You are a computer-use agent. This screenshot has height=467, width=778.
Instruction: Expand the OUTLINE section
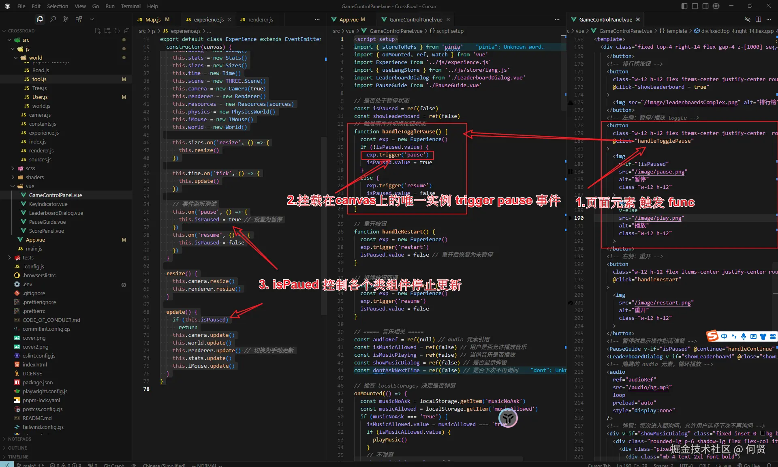17,448
